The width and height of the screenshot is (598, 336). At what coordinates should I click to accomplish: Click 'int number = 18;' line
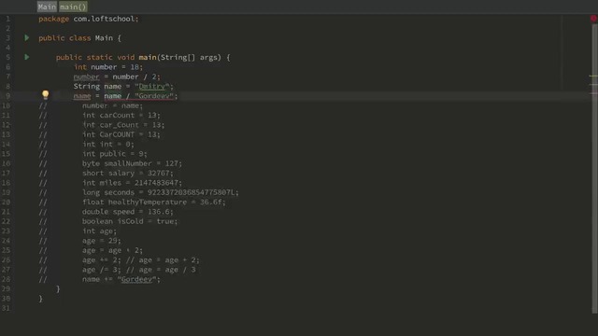[x=108, y=67]
